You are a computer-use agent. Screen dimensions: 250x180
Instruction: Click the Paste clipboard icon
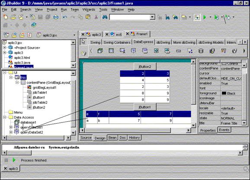click(88, 17)
